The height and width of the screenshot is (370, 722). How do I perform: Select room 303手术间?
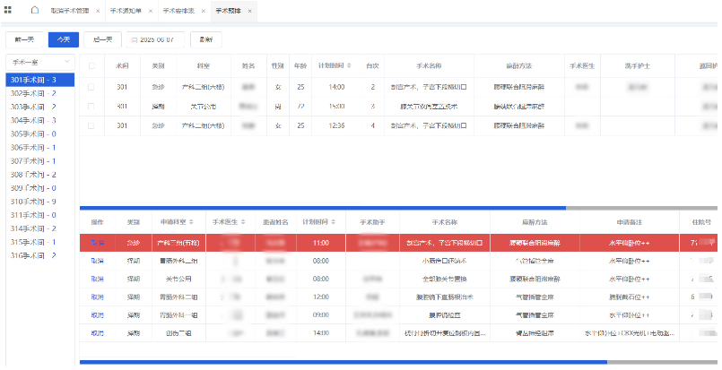pos(40,107)
